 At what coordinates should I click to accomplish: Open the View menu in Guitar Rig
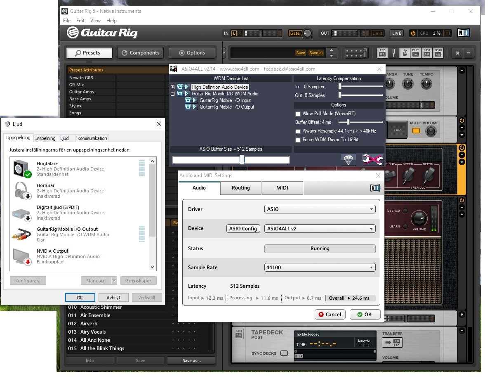point(95,20)
